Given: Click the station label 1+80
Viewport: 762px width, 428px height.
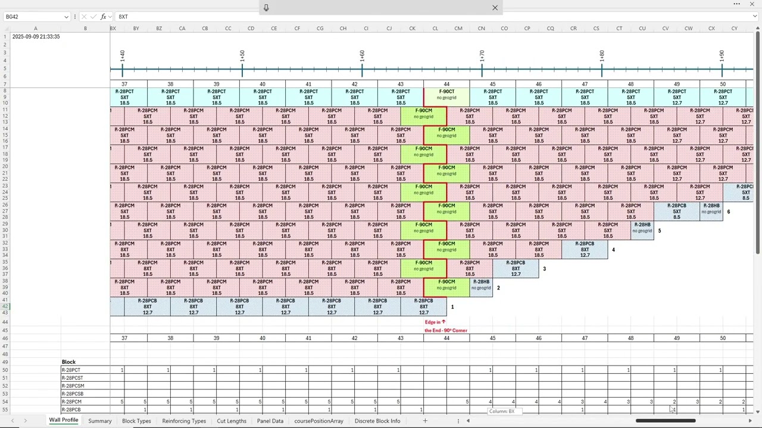Looking at the screenshot, I should pyautogui.click(x=602, y=56).
